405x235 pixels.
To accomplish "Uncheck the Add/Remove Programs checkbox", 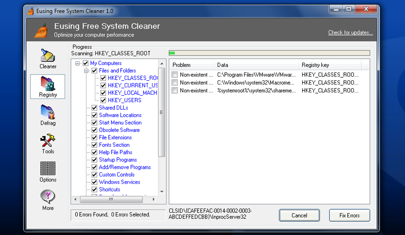I will click(94, 167).
